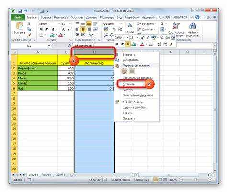
Task: Toggle center alignment in the mini toolbar
Action: coord(128,44)
